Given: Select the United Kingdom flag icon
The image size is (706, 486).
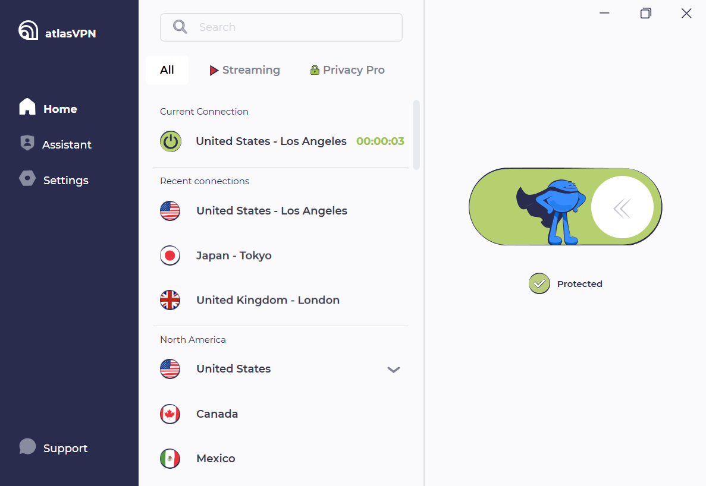Looking at the screenshot, I should pos(170,300).
